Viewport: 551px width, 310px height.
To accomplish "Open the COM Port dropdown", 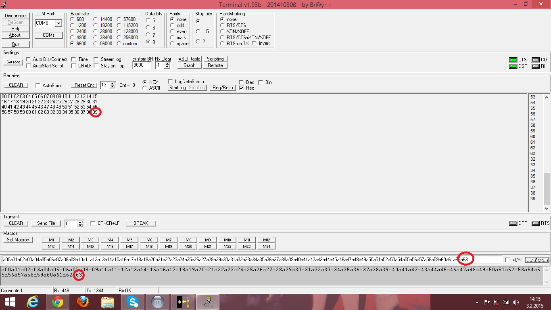I will 58,23.
